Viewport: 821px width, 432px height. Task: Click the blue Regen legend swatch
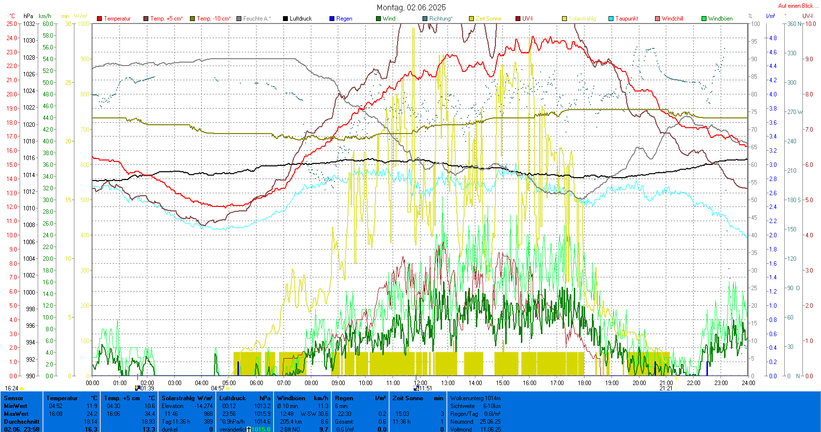(x=332, y=19)
